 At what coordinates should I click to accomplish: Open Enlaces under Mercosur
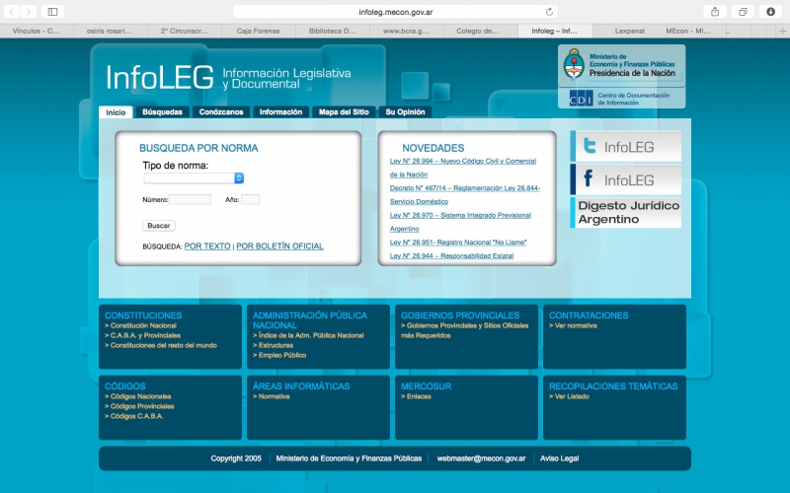coord(416,396)
